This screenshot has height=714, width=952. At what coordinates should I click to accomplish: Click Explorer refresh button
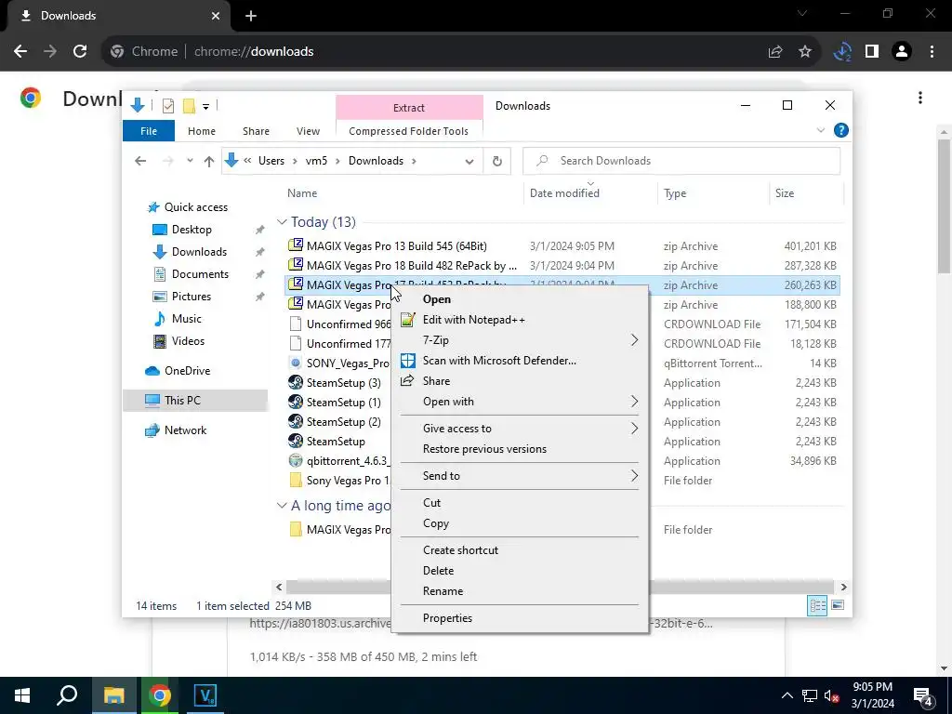tap(497, 161)
